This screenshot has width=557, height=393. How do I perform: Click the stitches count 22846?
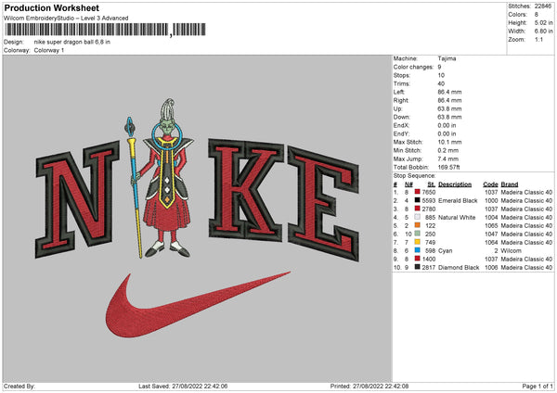pos(543,6)
